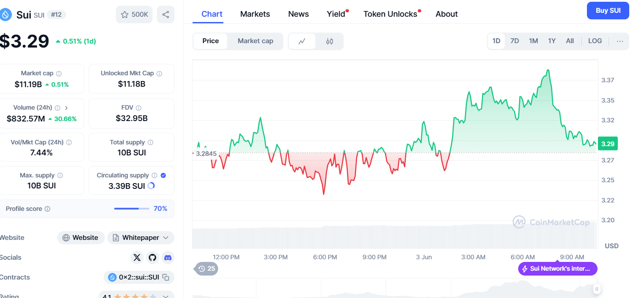Select the 7D time range
The width and height of the screenshot is (631, 298).
tap(515, 41)
